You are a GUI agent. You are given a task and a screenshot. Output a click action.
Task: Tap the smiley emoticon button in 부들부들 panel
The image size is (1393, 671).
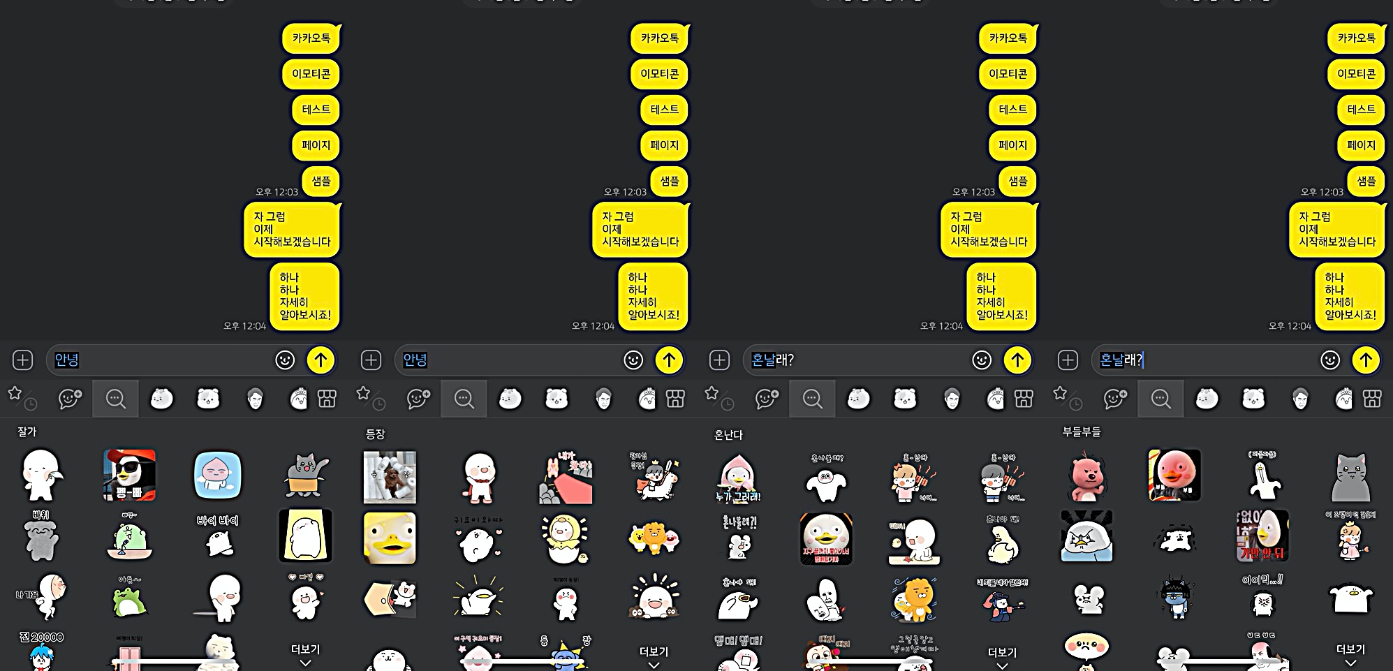point(1330,360)
